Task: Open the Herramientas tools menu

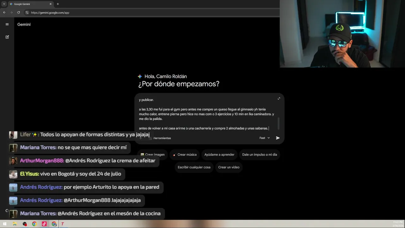Action: 160,138
